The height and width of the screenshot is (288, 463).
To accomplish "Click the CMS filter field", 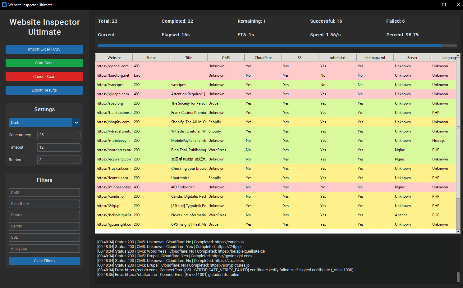I will [44, 193].
